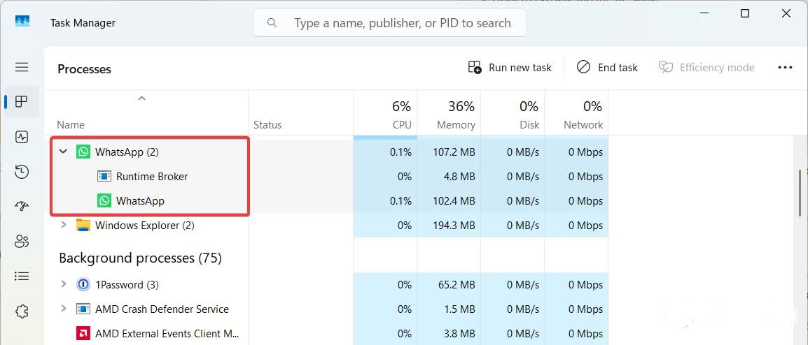Click the 1Password process icon
The height and width of the screenshot is (345, 808).
(83, 284)
